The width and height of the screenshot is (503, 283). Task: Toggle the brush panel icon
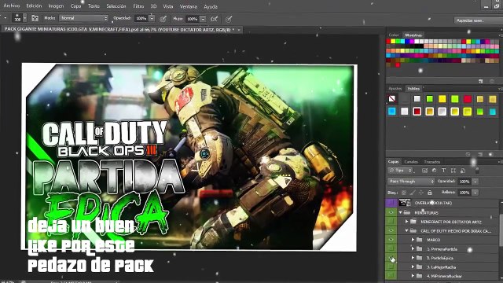[35, 18]
